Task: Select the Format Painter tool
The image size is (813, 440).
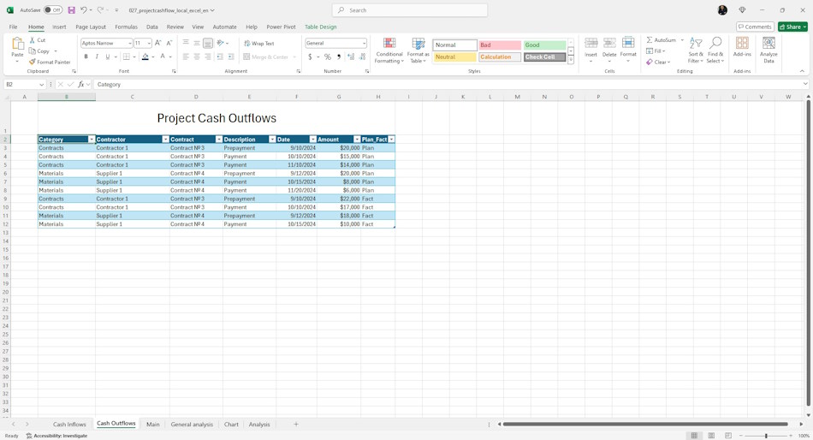Action: [50, 62]
